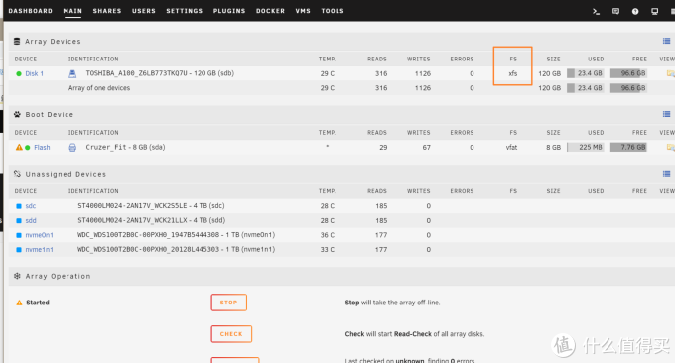Toggle Array Devices list view icon

pyautogui.click(x=666, y=41)
